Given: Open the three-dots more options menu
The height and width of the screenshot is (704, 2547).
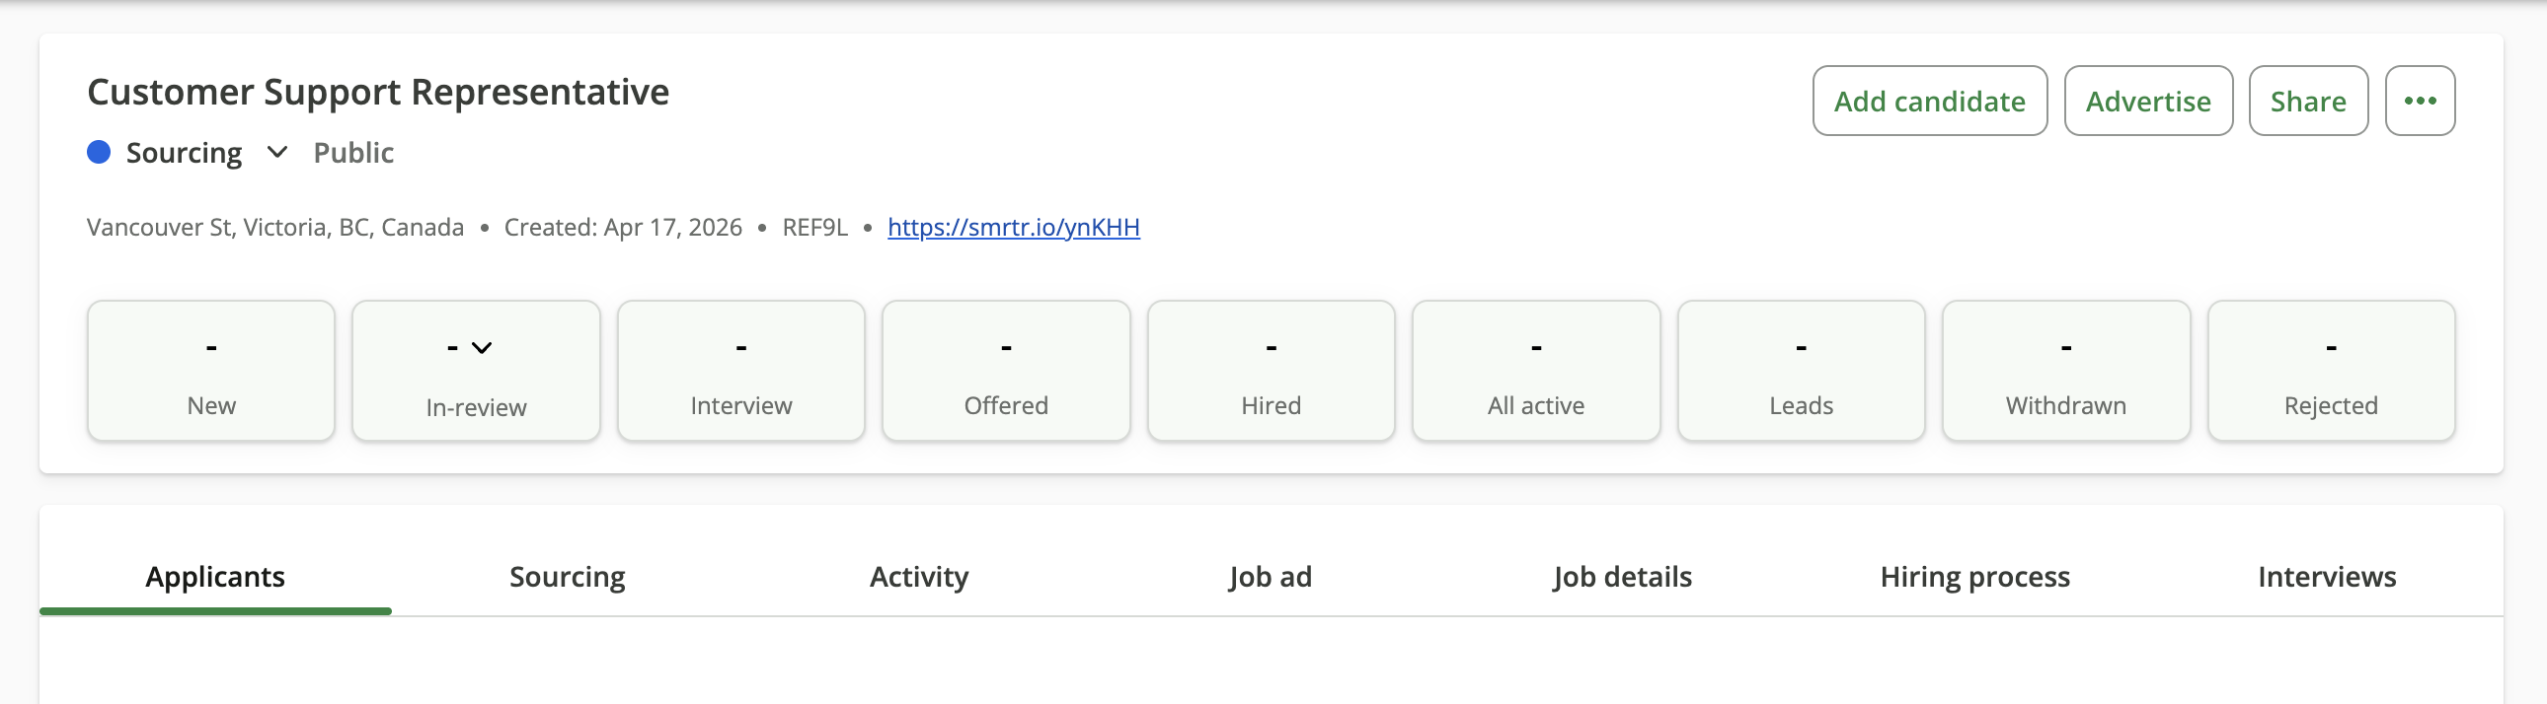Looking at the screenshot, I should pos(2420,101).
